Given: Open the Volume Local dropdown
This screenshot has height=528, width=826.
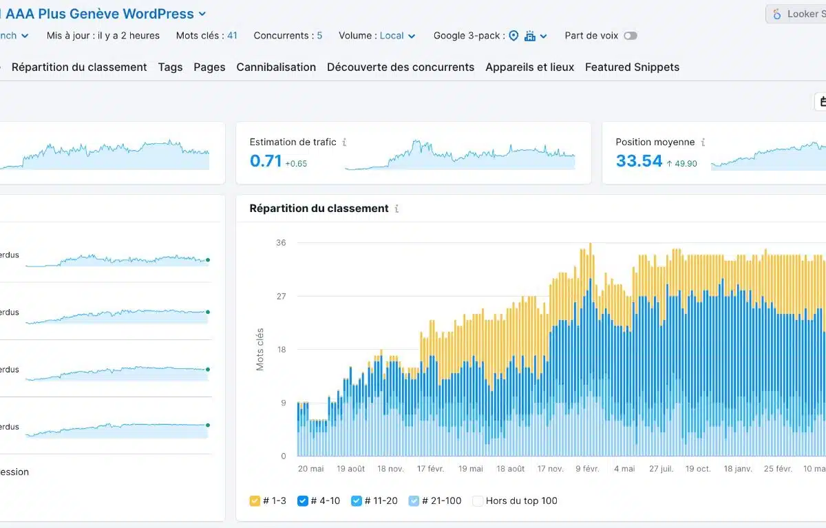Looking at the screenshot, I should click(398, 36).
